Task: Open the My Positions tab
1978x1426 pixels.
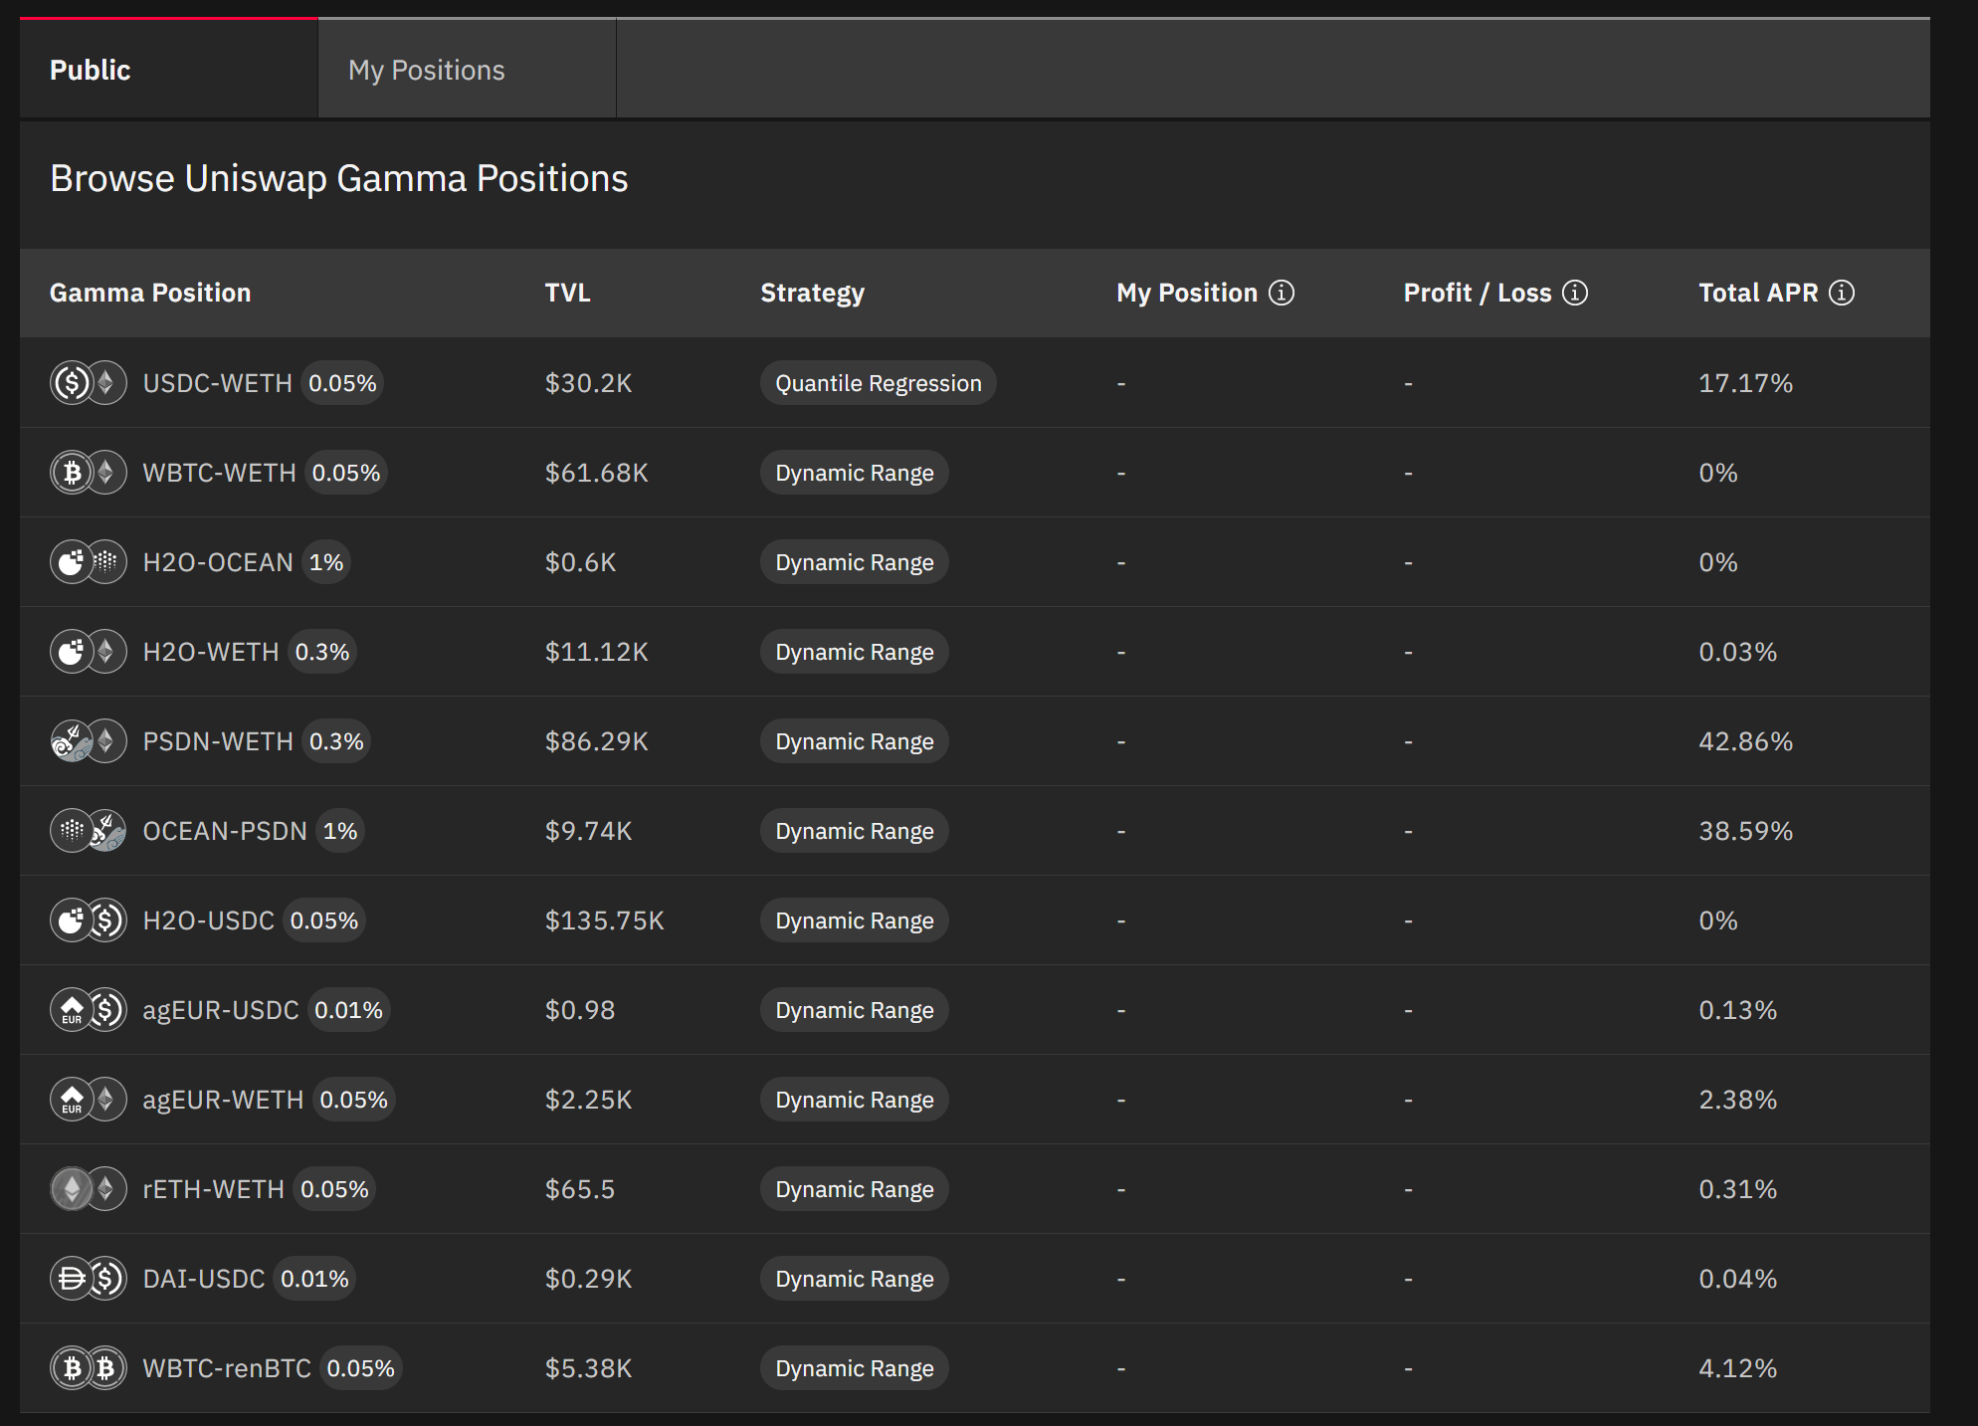Action: coord(467,70)
